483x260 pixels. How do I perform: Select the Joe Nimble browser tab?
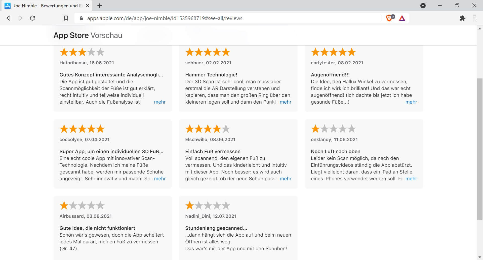(47, 6)
